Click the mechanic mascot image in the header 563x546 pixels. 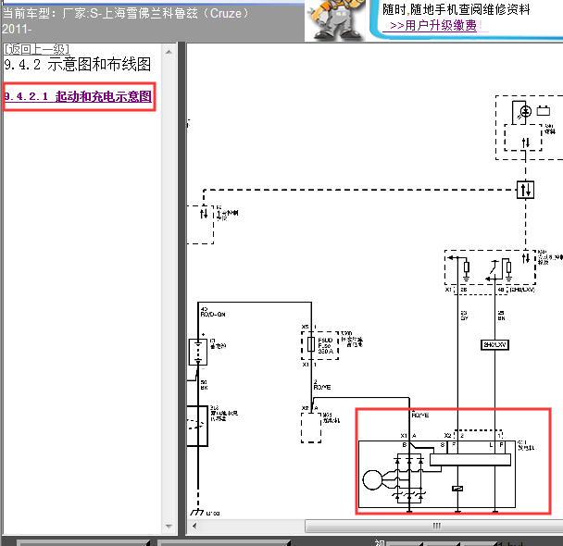pyautogui.click(x=336, y=19)
